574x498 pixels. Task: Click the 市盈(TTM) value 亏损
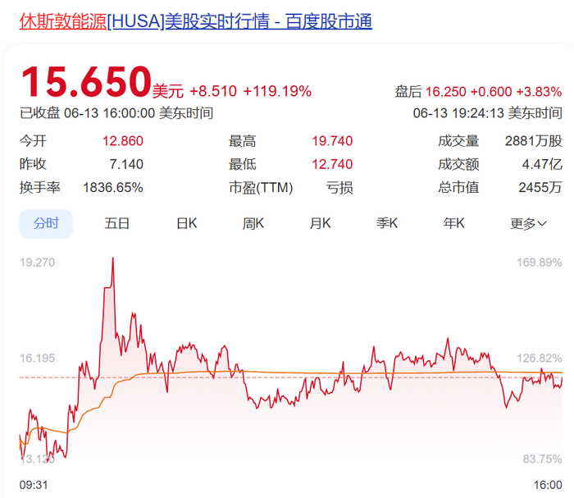(x=339, y=188)
